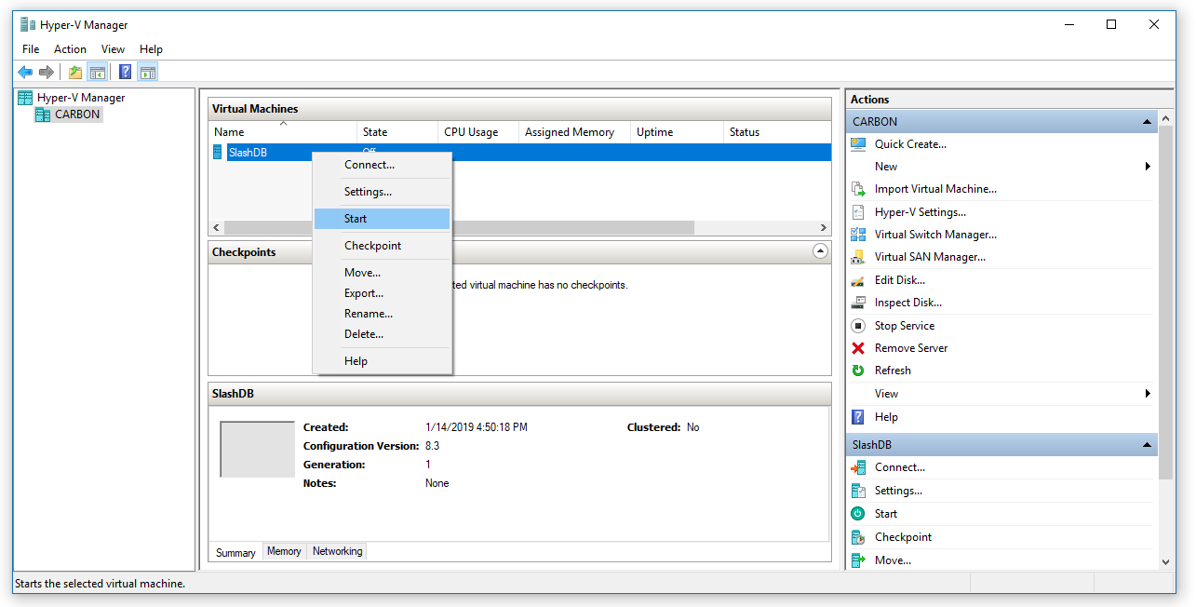Click the red Remove Server icon
Screen dimensions: 1196x607
(858, 348)
